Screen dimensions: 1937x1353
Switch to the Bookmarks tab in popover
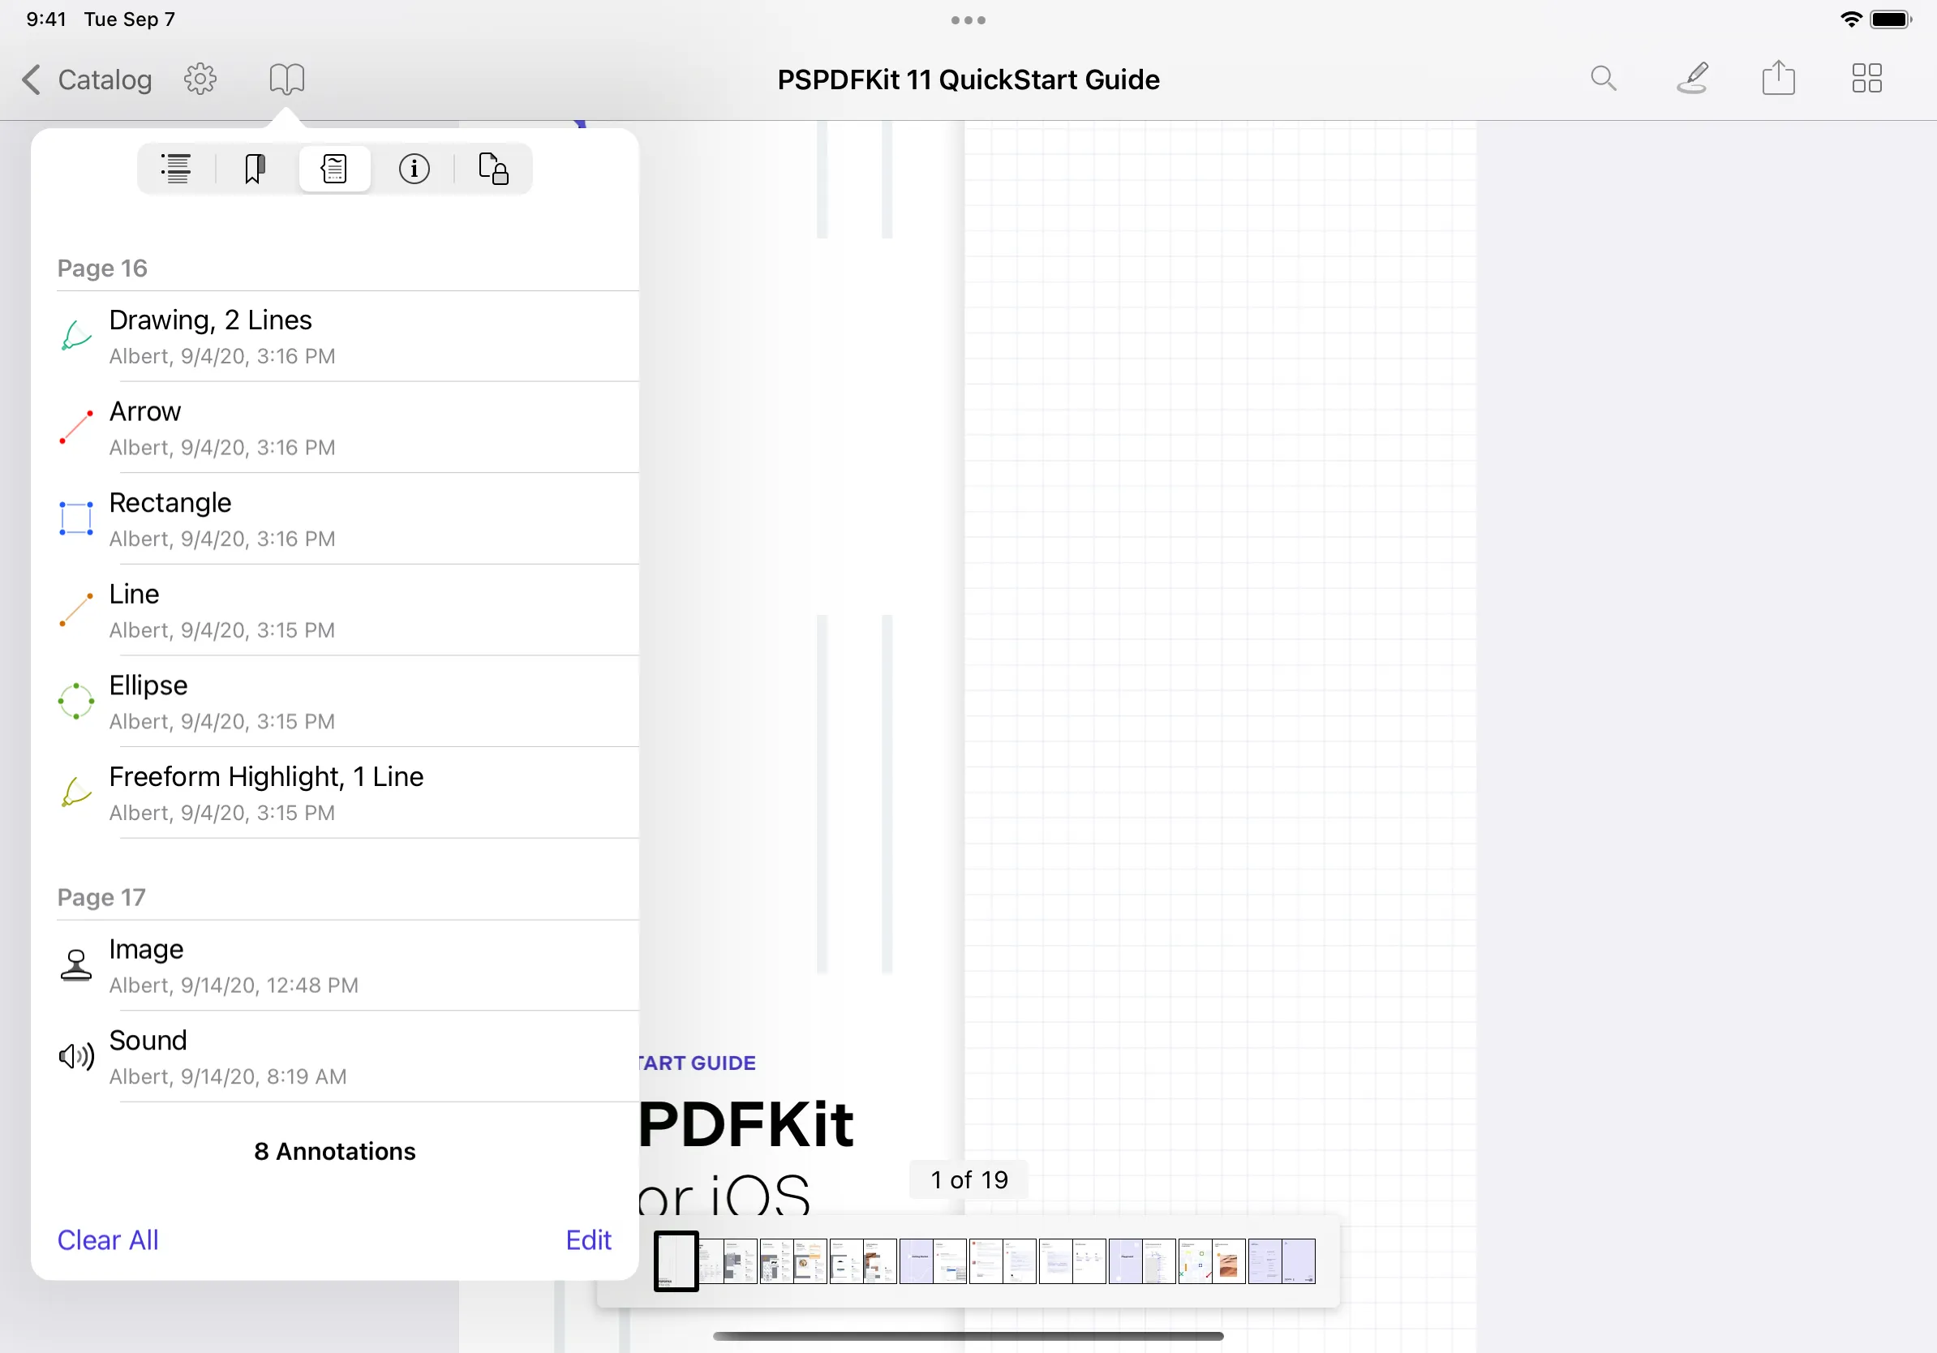click(255, 168)
